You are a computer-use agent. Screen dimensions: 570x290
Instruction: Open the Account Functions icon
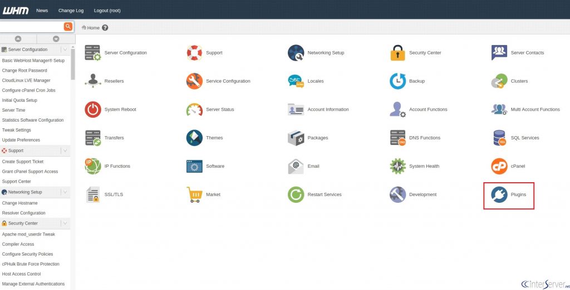[397, 109]
